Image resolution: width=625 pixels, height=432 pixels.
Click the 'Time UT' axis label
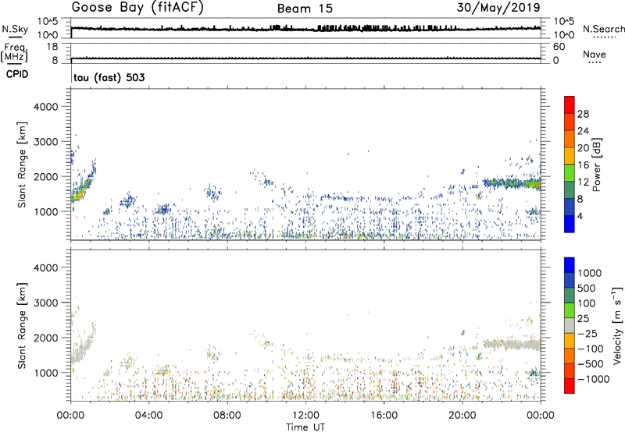click(305, 427)
